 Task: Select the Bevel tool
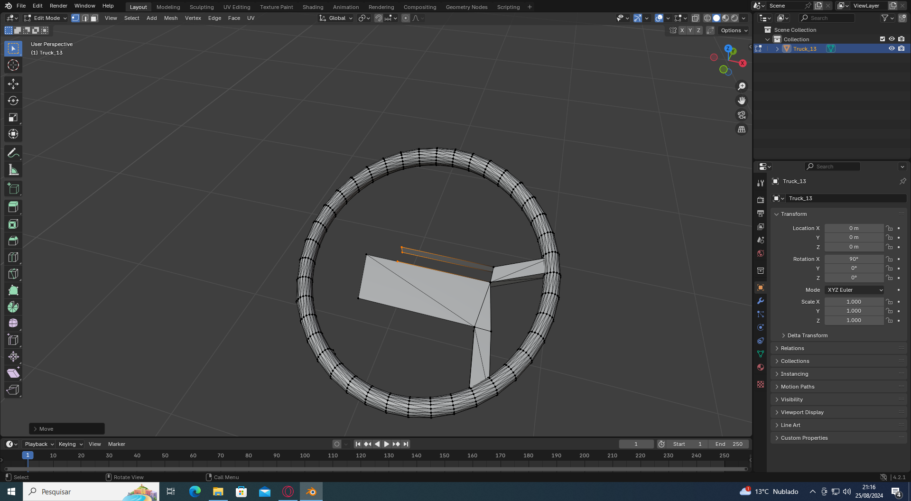click(13, 241)
